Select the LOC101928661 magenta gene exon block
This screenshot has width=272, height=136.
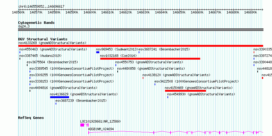coord(82,125)
